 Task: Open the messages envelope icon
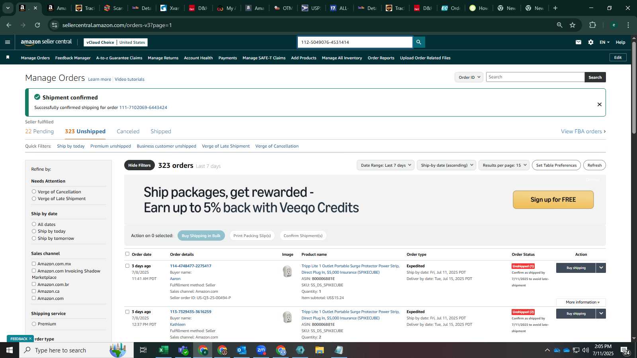click(x=578, y=42)
